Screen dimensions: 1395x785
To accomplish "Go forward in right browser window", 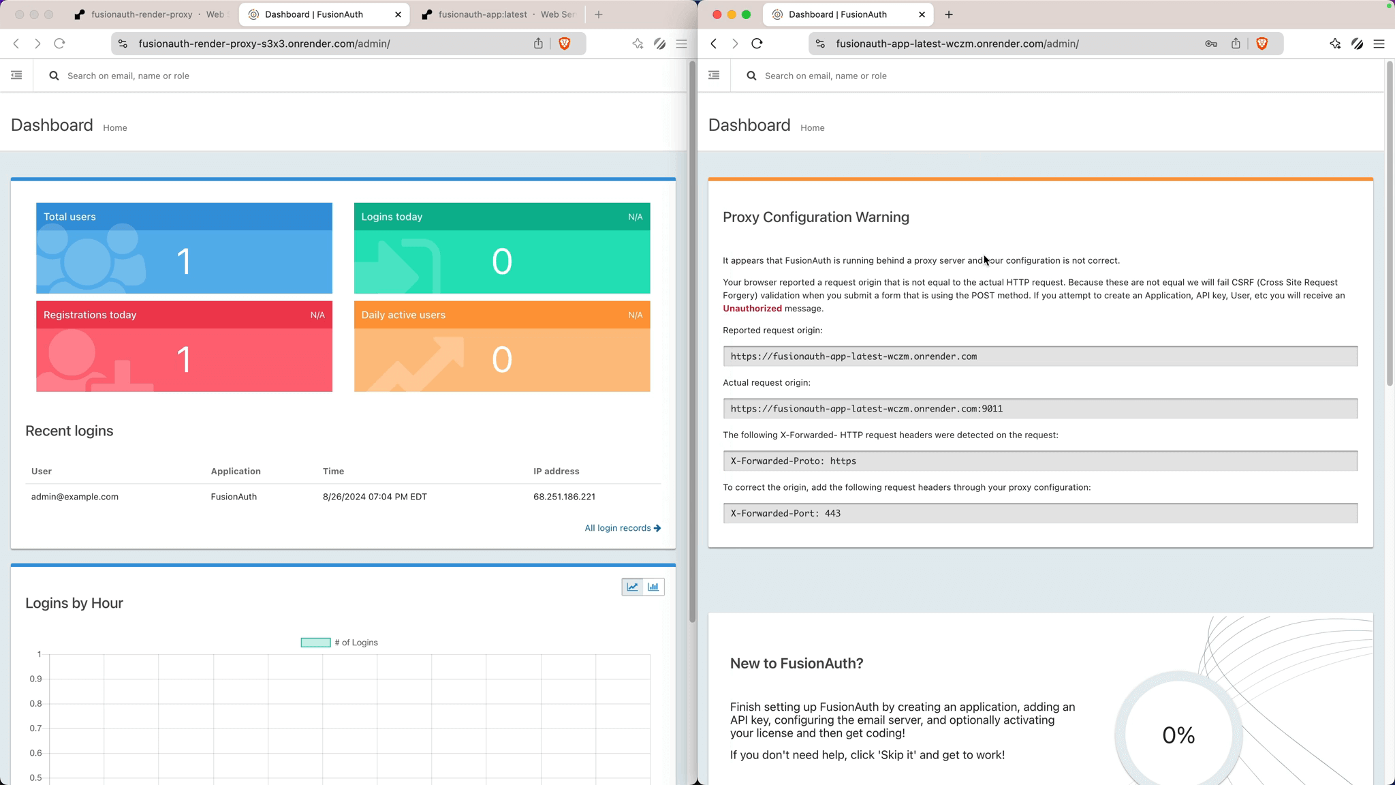I will click(x=735, y=44).
